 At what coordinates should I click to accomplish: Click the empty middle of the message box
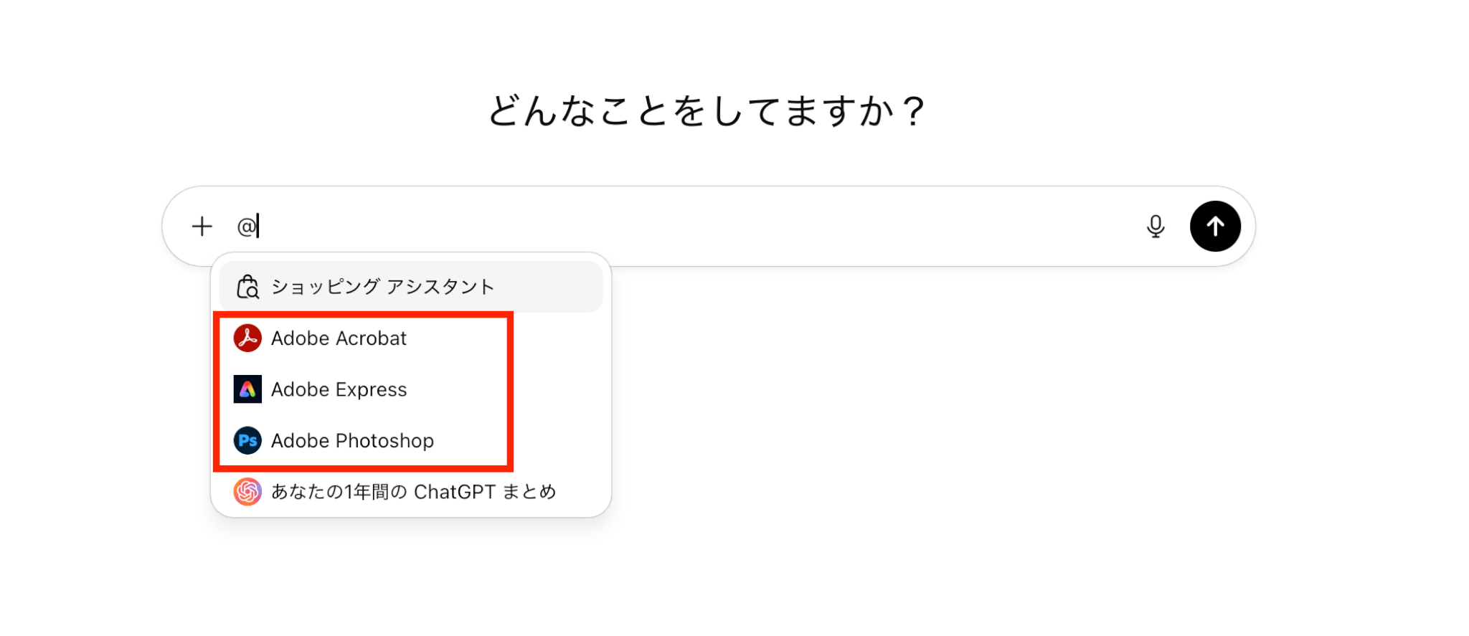click(689, 227)
